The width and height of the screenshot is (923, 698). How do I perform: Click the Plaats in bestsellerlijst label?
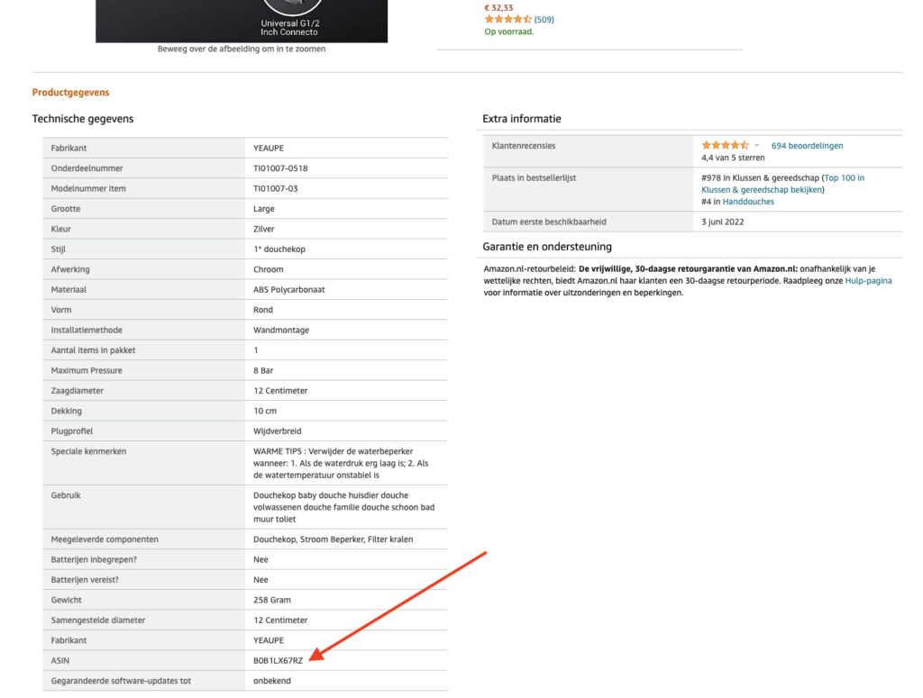click(x=534, y=177)
